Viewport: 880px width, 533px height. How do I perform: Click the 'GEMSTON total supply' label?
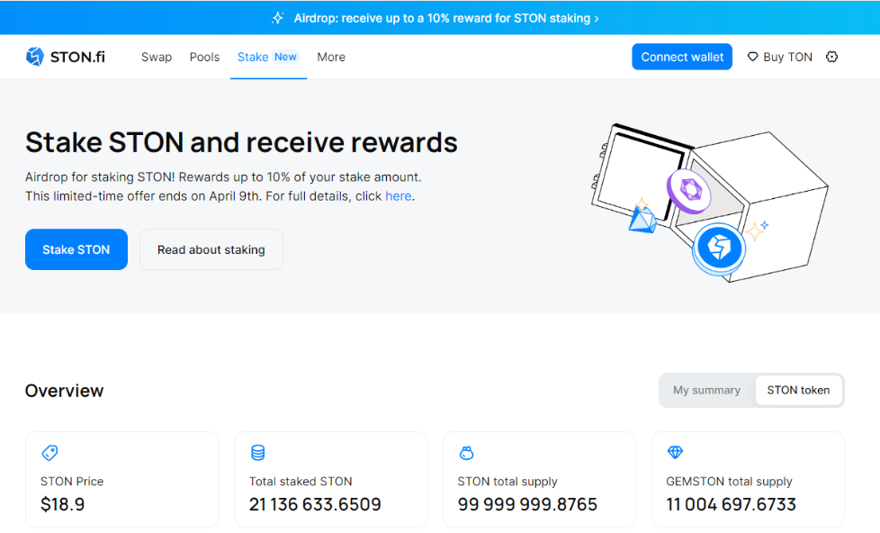pos(729,482)
